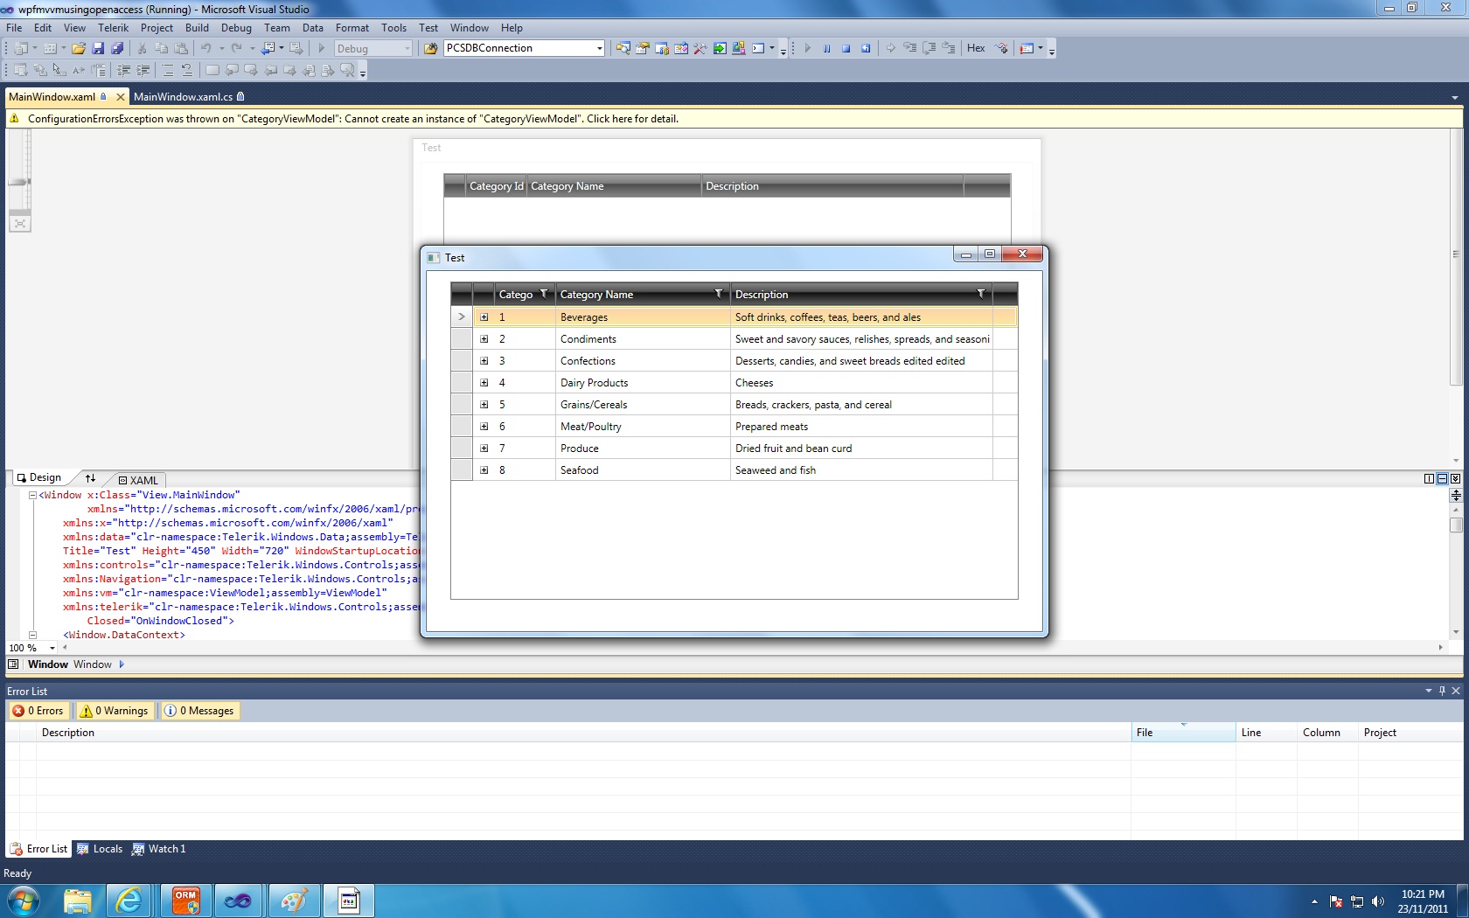The width and height of the screenshot is (1469, 918).
Task: Open the PCSDBConnection dropdown
Action: (599, 49)
